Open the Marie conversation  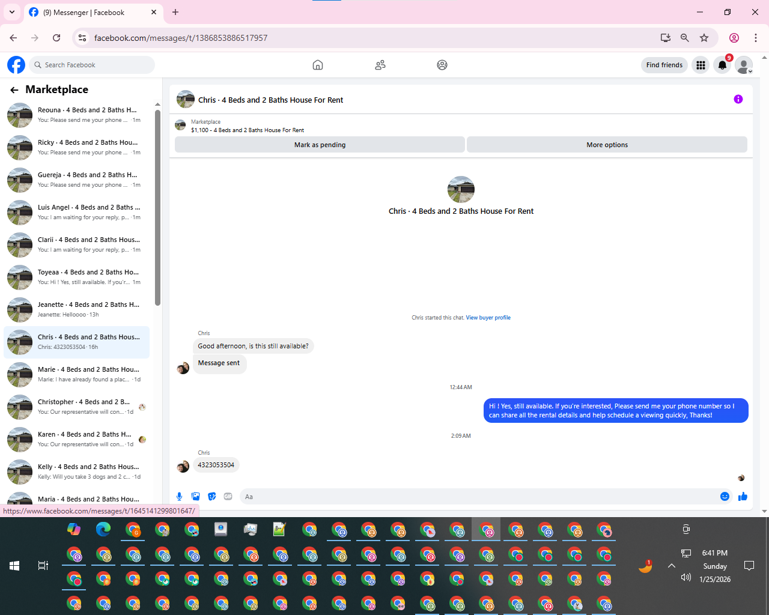pyautogui.click(x=77, y=374)
